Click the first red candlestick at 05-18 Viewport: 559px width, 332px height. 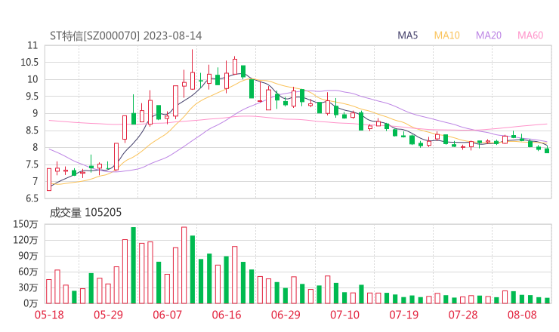click(49, 180)
